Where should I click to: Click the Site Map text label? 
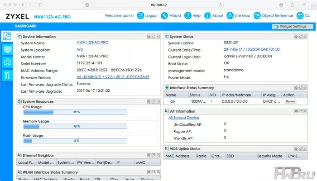click(242, 15)
